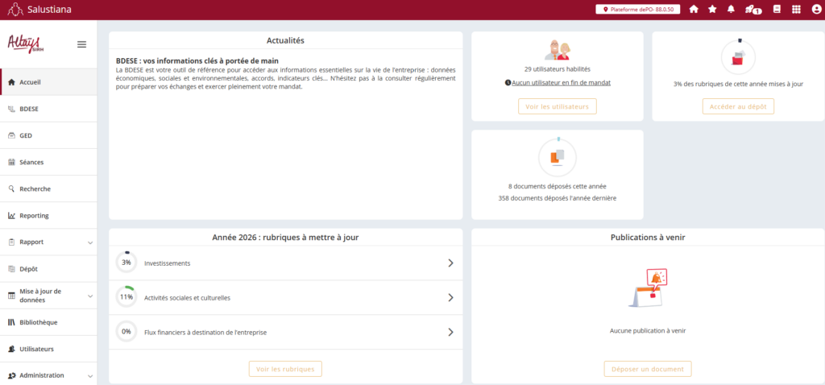
Task: Expand the Administration menu chevron
Action: (x=89, y=375)
